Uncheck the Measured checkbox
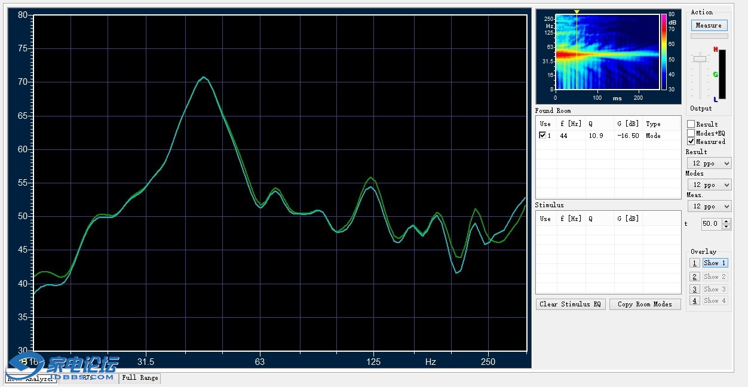This screenshot has width=748, height=387. tap(691, 142)
